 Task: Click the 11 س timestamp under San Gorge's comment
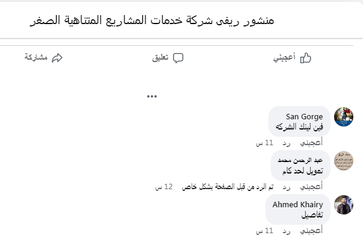tap(265, 143)
